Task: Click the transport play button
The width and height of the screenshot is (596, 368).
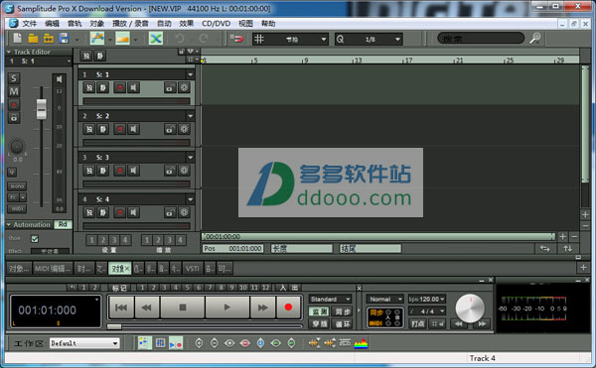Action: [x=226, y=307]
